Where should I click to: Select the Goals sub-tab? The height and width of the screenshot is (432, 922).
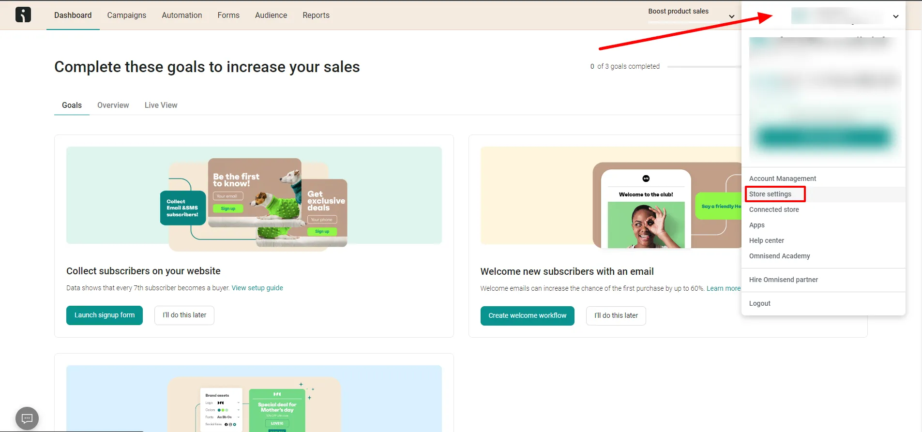click(x=72, y=105)
